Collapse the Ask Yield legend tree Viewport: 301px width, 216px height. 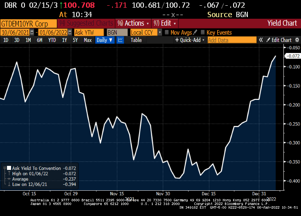(4, 168)
